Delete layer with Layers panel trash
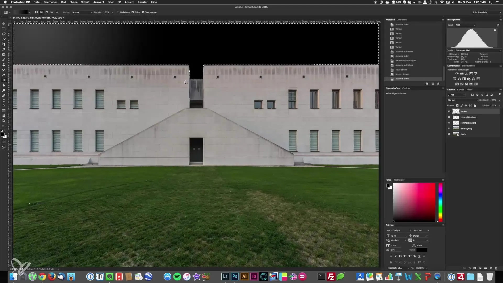This screenshot has width=503, height=283. pos(496,268)
